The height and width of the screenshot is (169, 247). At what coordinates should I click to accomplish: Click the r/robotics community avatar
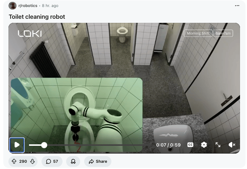pyautogui.click(x=12, y=6)
